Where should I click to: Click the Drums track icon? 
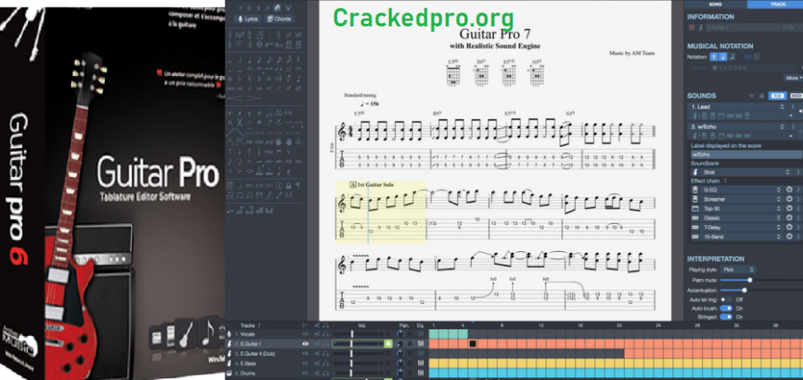pyautogui.click(x=229, y=373)
